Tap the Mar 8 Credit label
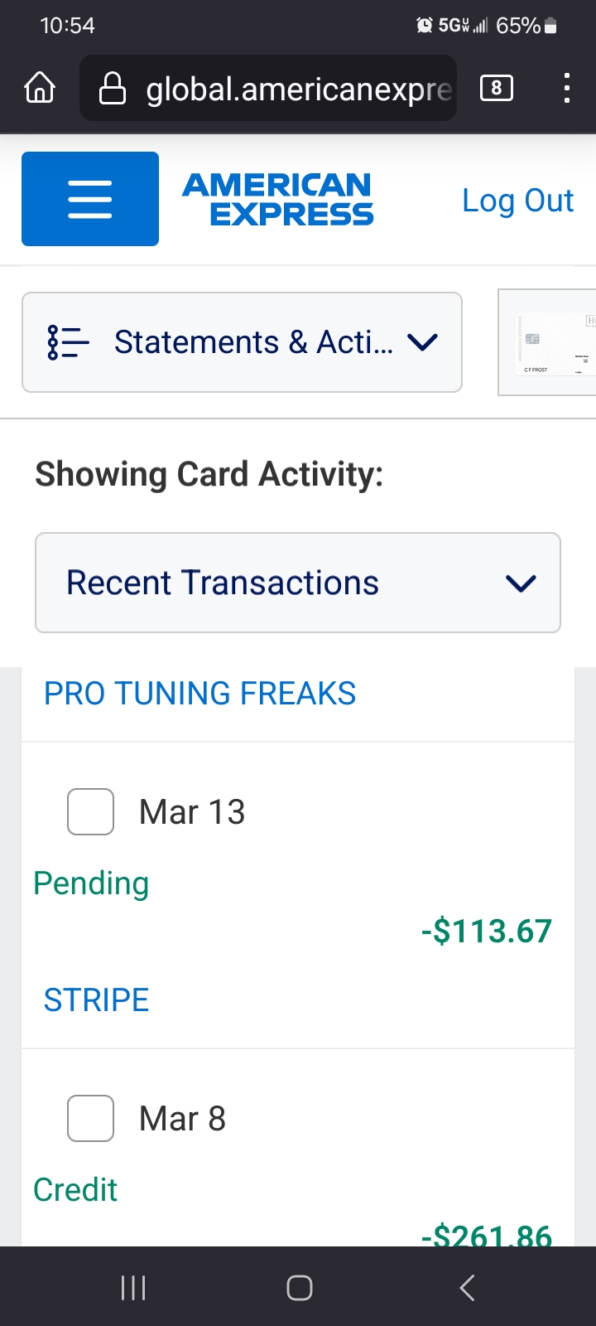Image resolution: width=596 pixels, height=1326 pixels. 75,1190
